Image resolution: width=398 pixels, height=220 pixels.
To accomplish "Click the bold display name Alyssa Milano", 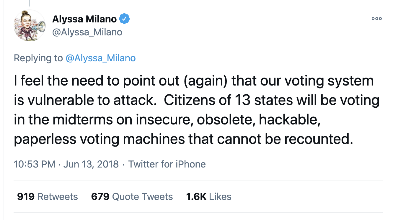I will pos(84,19).
